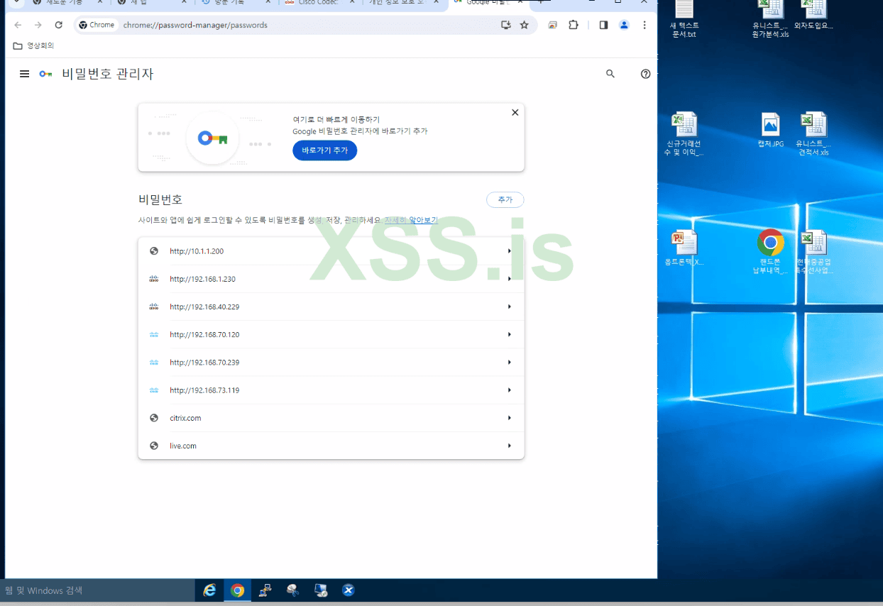Reload the page with refresh icon

tap(59, 25)
